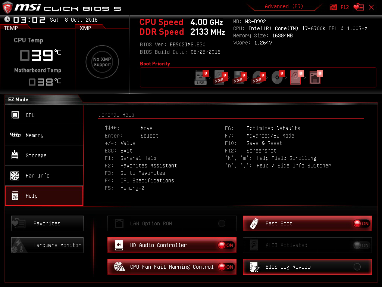Click the HOT KEY Help icon

coord(15,196)
